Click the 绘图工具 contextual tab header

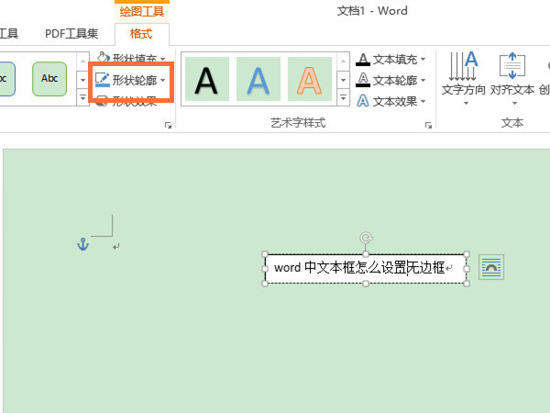tap(142, 11)
